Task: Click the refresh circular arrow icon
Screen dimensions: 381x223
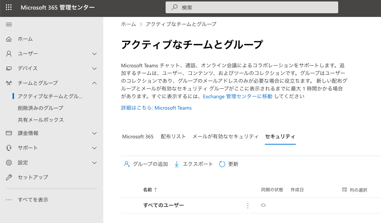Action: [x=222, y=164]
